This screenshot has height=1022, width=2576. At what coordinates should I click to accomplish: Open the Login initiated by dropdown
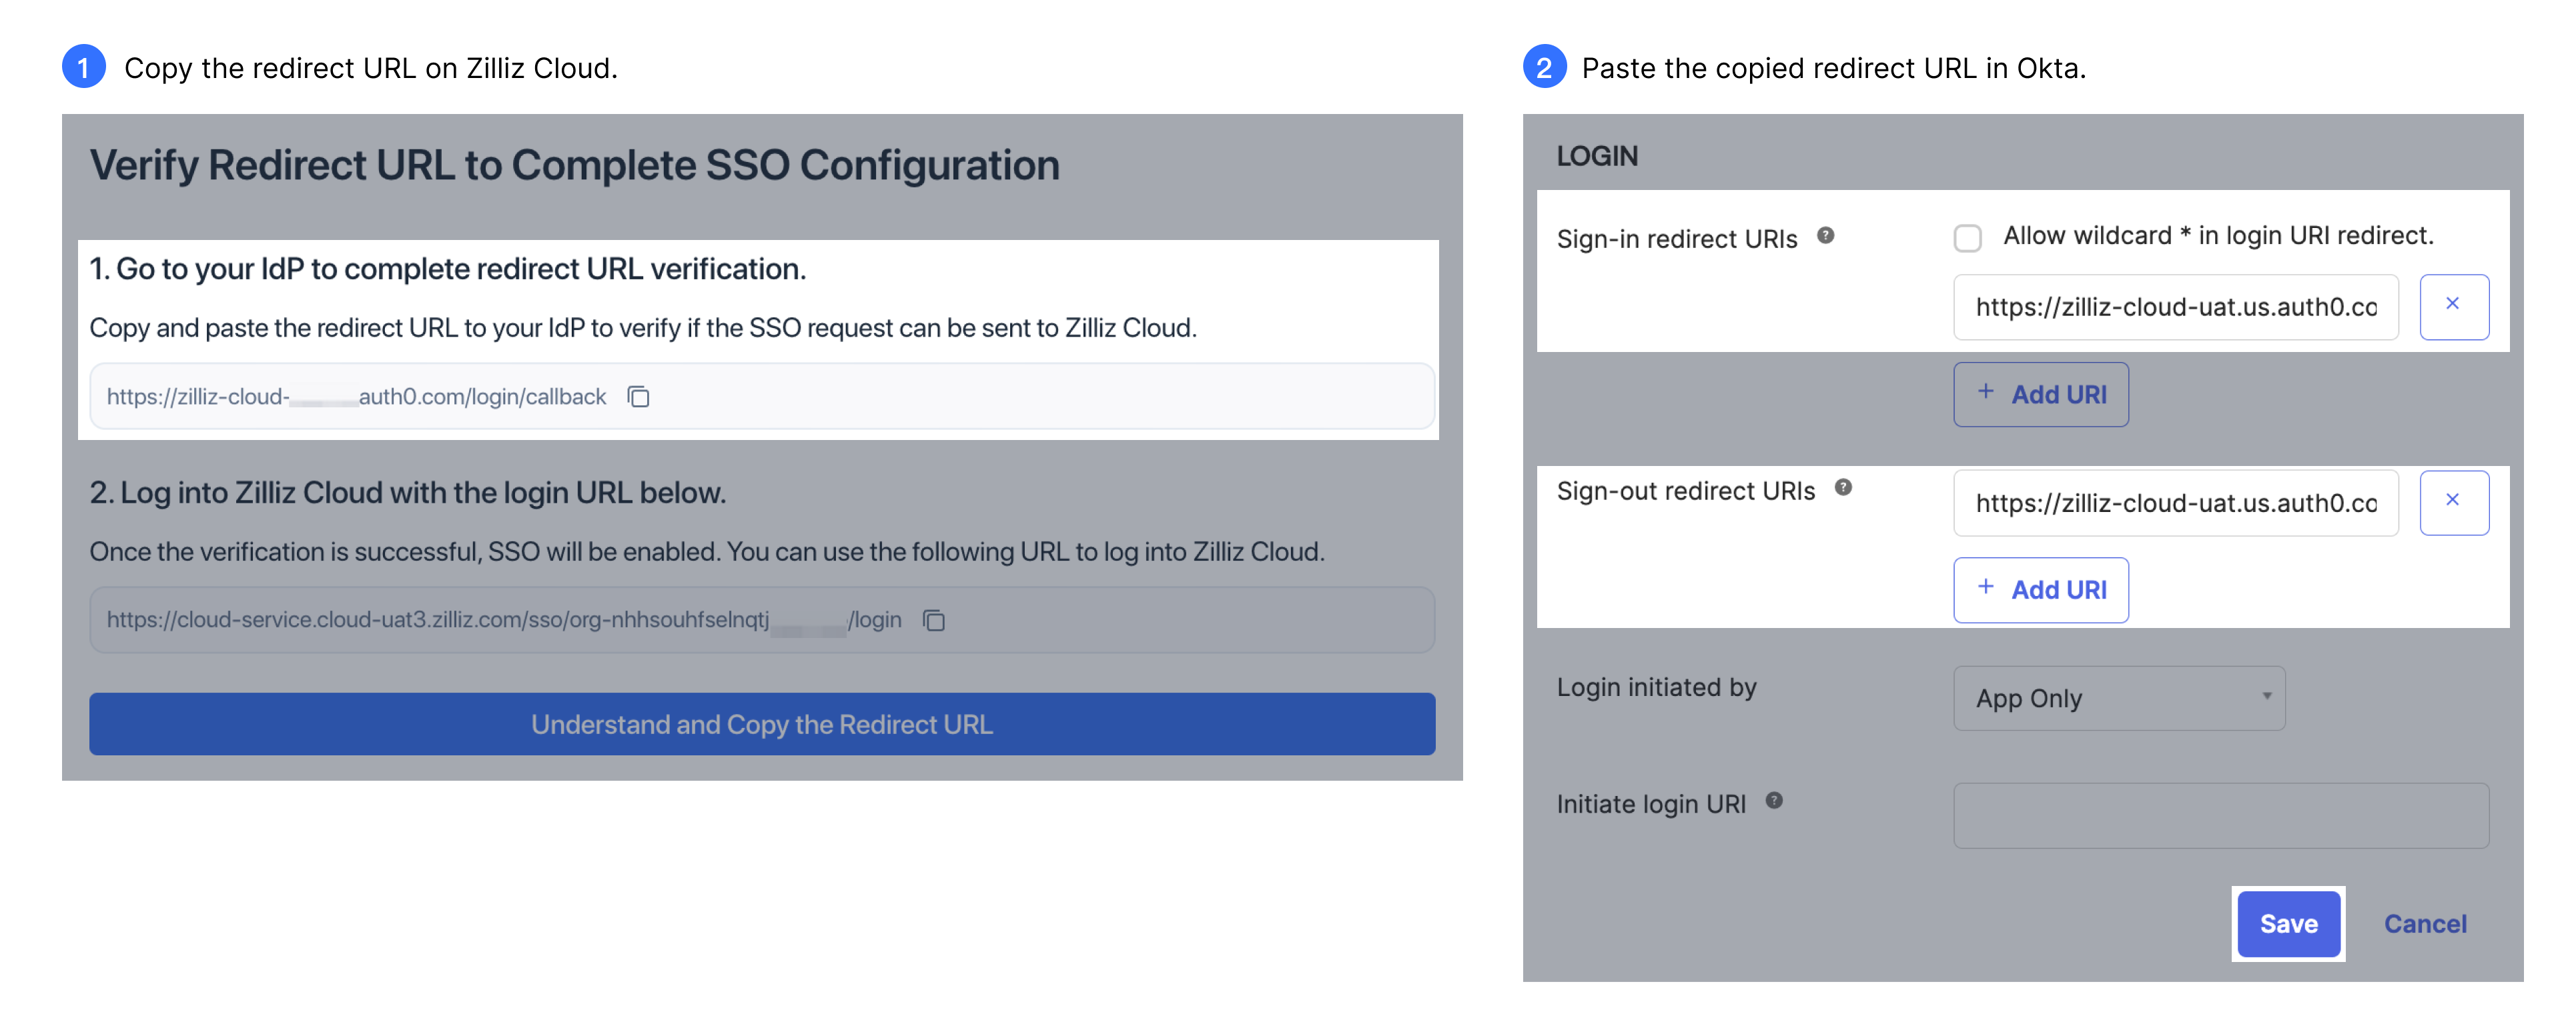coord(2119,698)
